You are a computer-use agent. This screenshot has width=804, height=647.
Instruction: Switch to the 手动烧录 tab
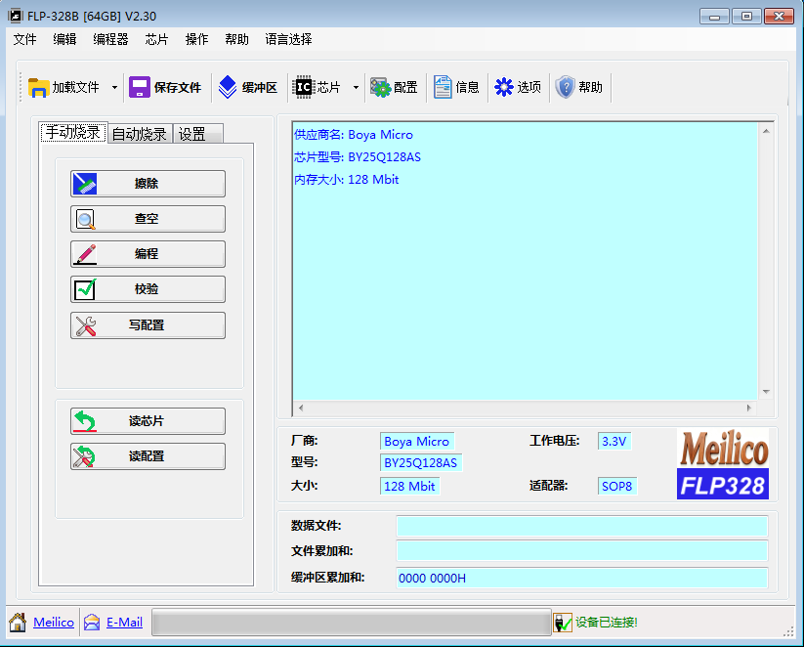(x=73, y=132)
